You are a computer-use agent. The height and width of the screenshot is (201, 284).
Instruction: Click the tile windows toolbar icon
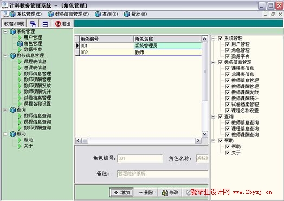(x=45, y=24)
